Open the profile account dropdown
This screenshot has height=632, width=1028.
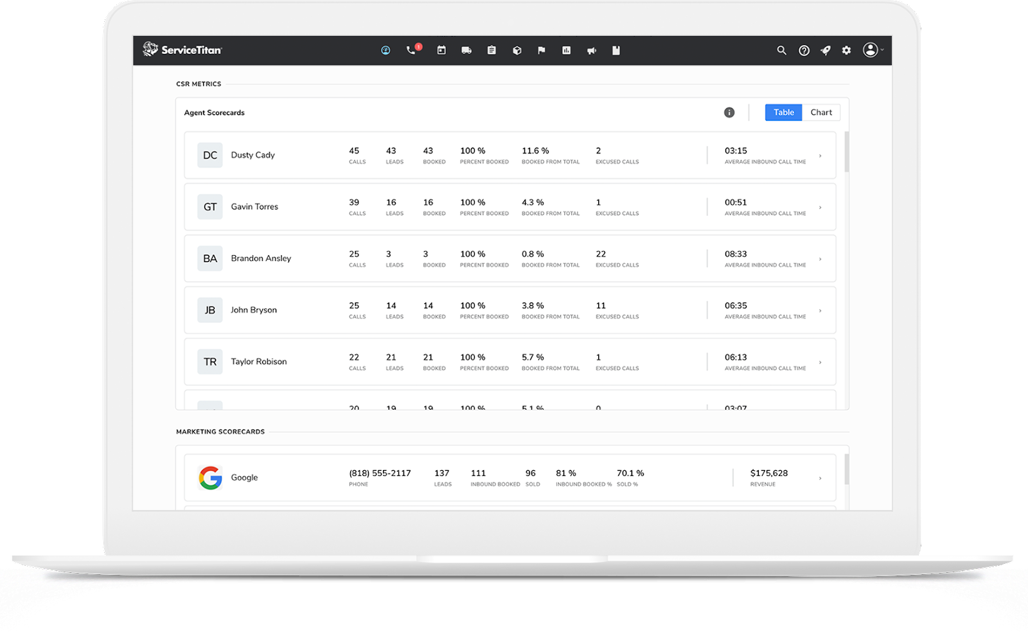point(872,50)
